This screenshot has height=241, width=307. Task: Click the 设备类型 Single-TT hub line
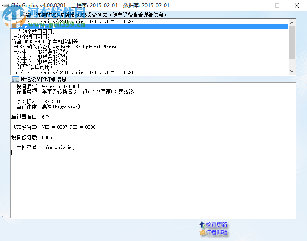[x=75, y=91]
